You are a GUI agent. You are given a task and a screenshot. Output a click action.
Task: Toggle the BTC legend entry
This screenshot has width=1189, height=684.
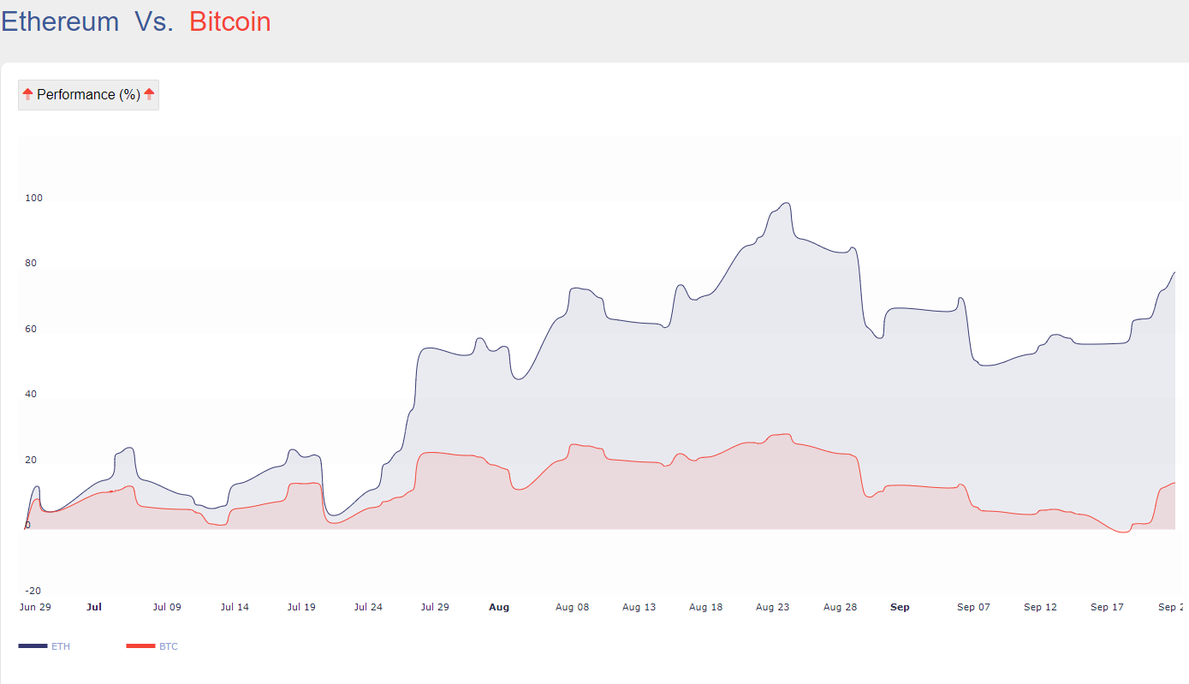[x=152, y=646]
